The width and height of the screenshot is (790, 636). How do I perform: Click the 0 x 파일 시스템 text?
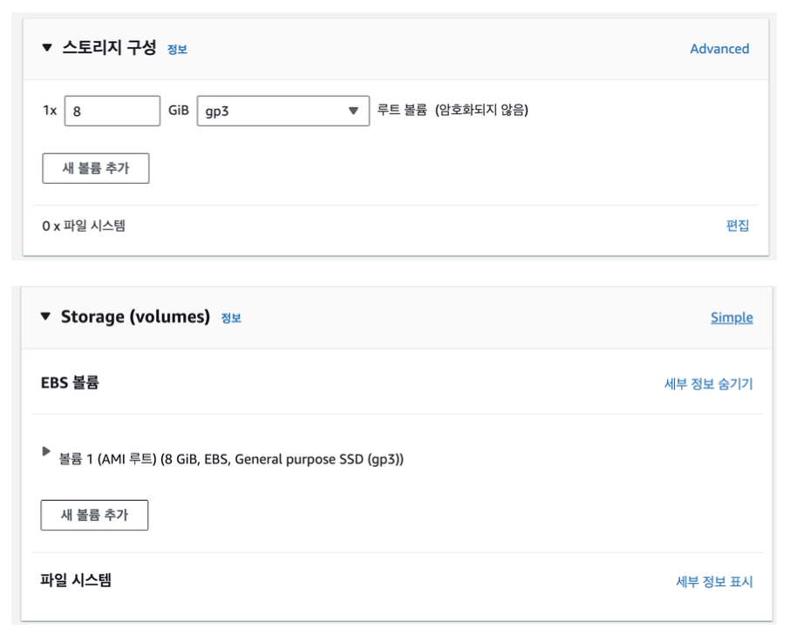tap(84, 226)
